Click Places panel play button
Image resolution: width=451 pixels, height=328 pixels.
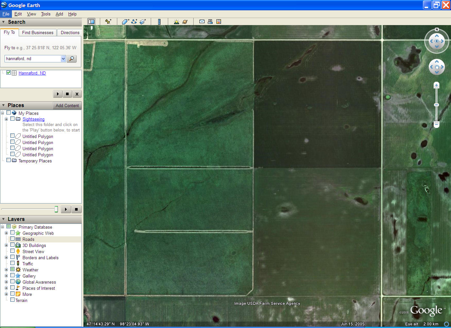point(66,209)
